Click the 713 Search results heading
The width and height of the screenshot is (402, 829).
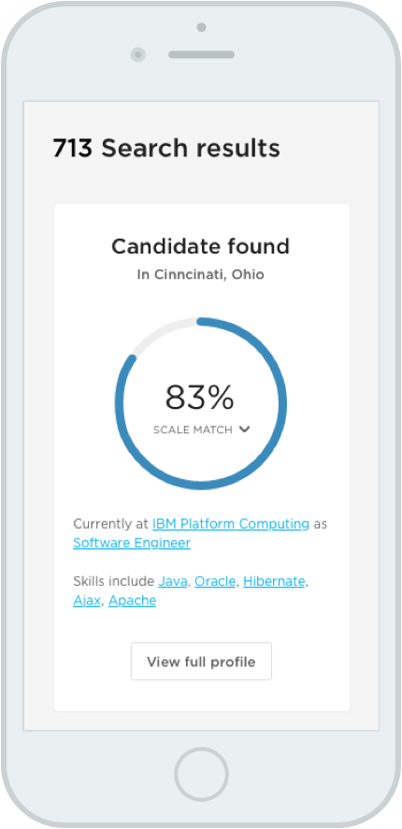click(x=166, y=148)
